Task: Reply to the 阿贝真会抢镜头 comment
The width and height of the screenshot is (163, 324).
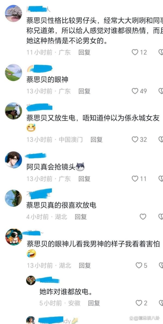Action: [84, 179]
